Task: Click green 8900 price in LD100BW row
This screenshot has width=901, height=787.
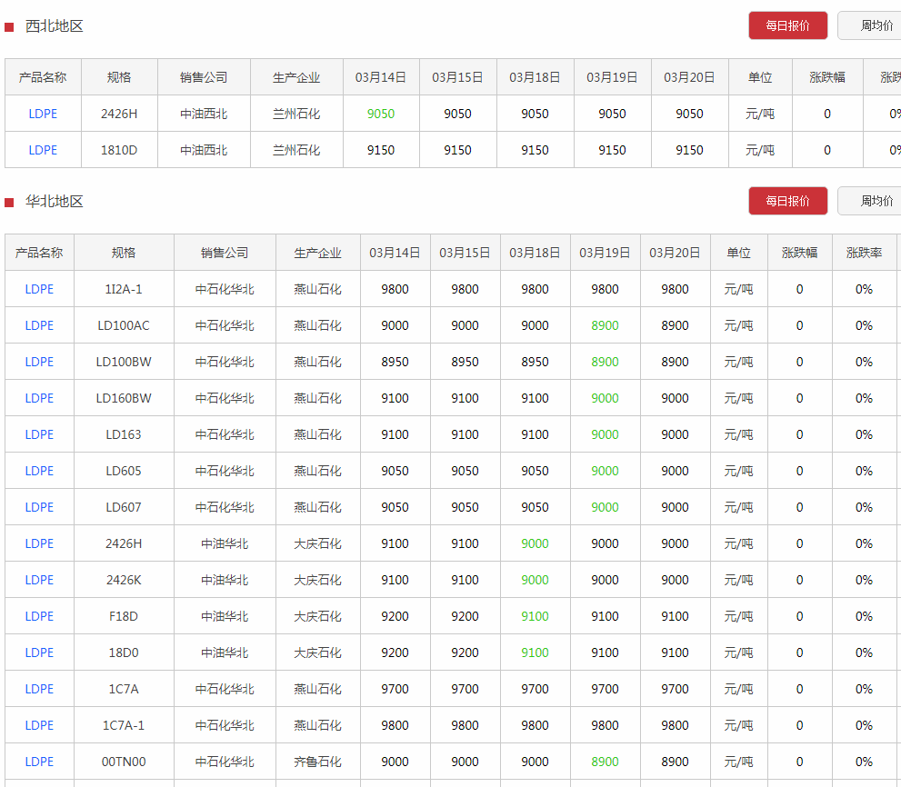Action: [x=606, y=362]
